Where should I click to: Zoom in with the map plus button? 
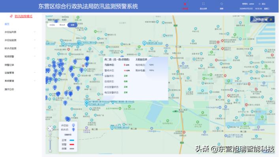(50, 134)
